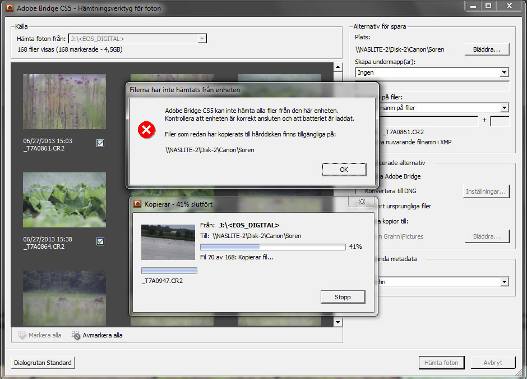
Task: Uncheck the _T7A0861.CR2 photo checkbox
Action: tap(100, 143)
